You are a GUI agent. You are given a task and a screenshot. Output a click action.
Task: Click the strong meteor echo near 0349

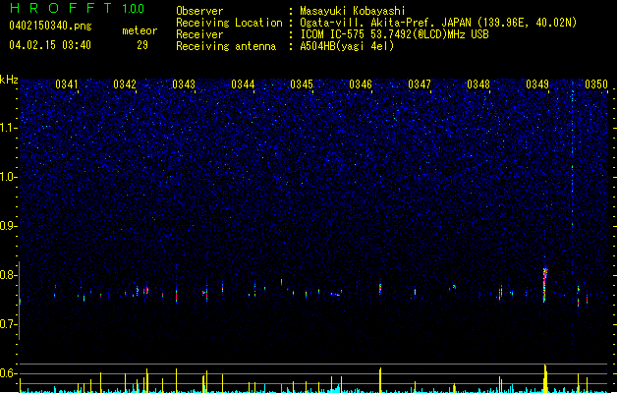545,285
